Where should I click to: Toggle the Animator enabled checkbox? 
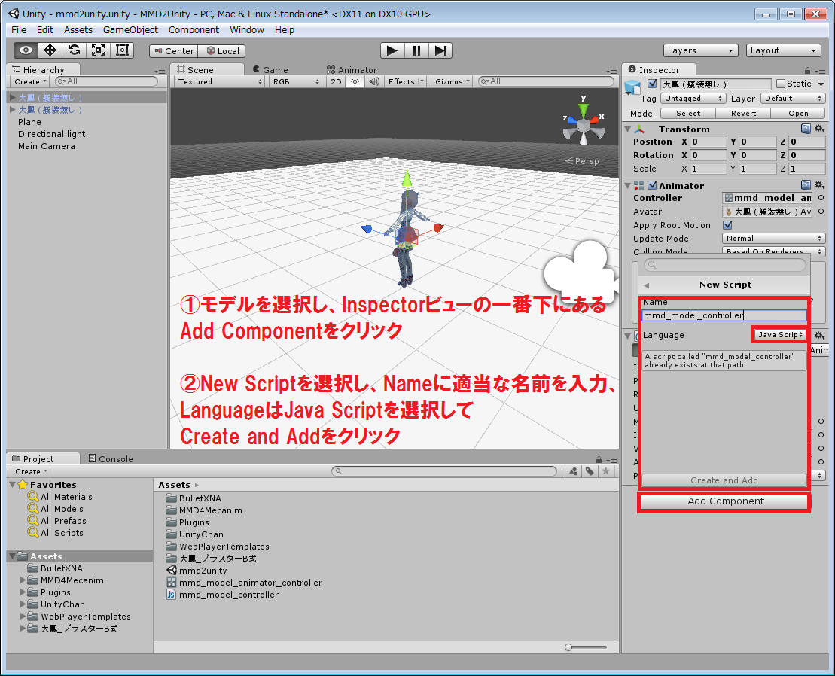(652, 185)
